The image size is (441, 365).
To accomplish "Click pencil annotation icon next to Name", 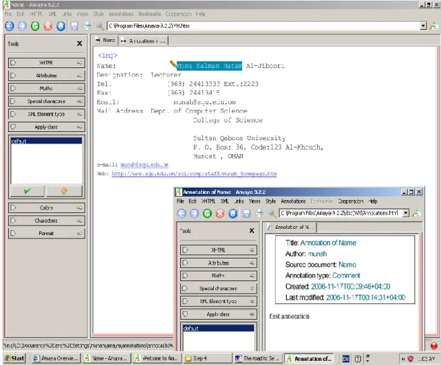I will pos(173,64).
